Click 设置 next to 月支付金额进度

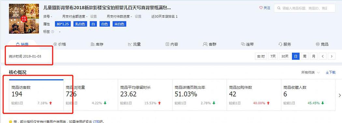click(x=93, y=16)
